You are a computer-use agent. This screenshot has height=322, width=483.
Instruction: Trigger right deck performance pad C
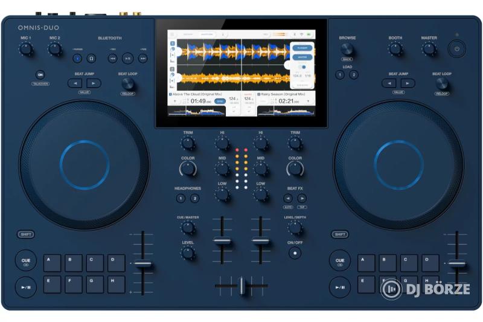409,263
